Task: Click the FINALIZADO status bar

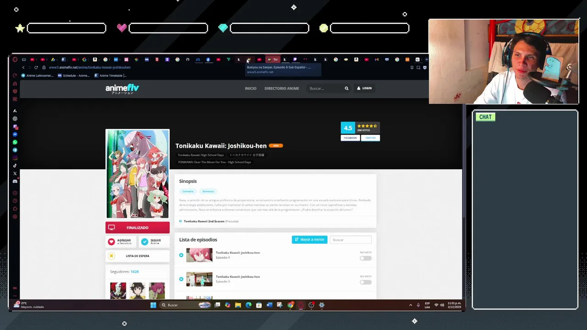Action: tap(138, 228)
